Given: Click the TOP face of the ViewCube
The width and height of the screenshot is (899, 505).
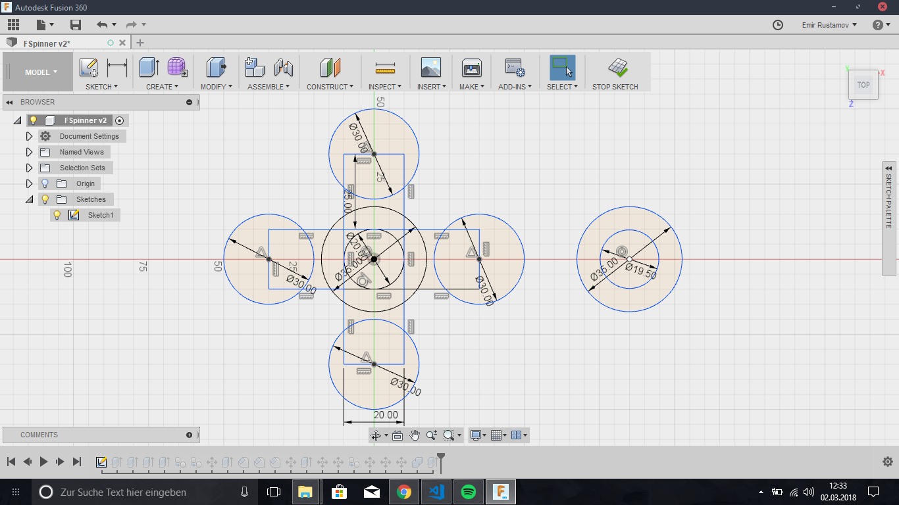Looking at the screenshot, I should click(863, 85).
